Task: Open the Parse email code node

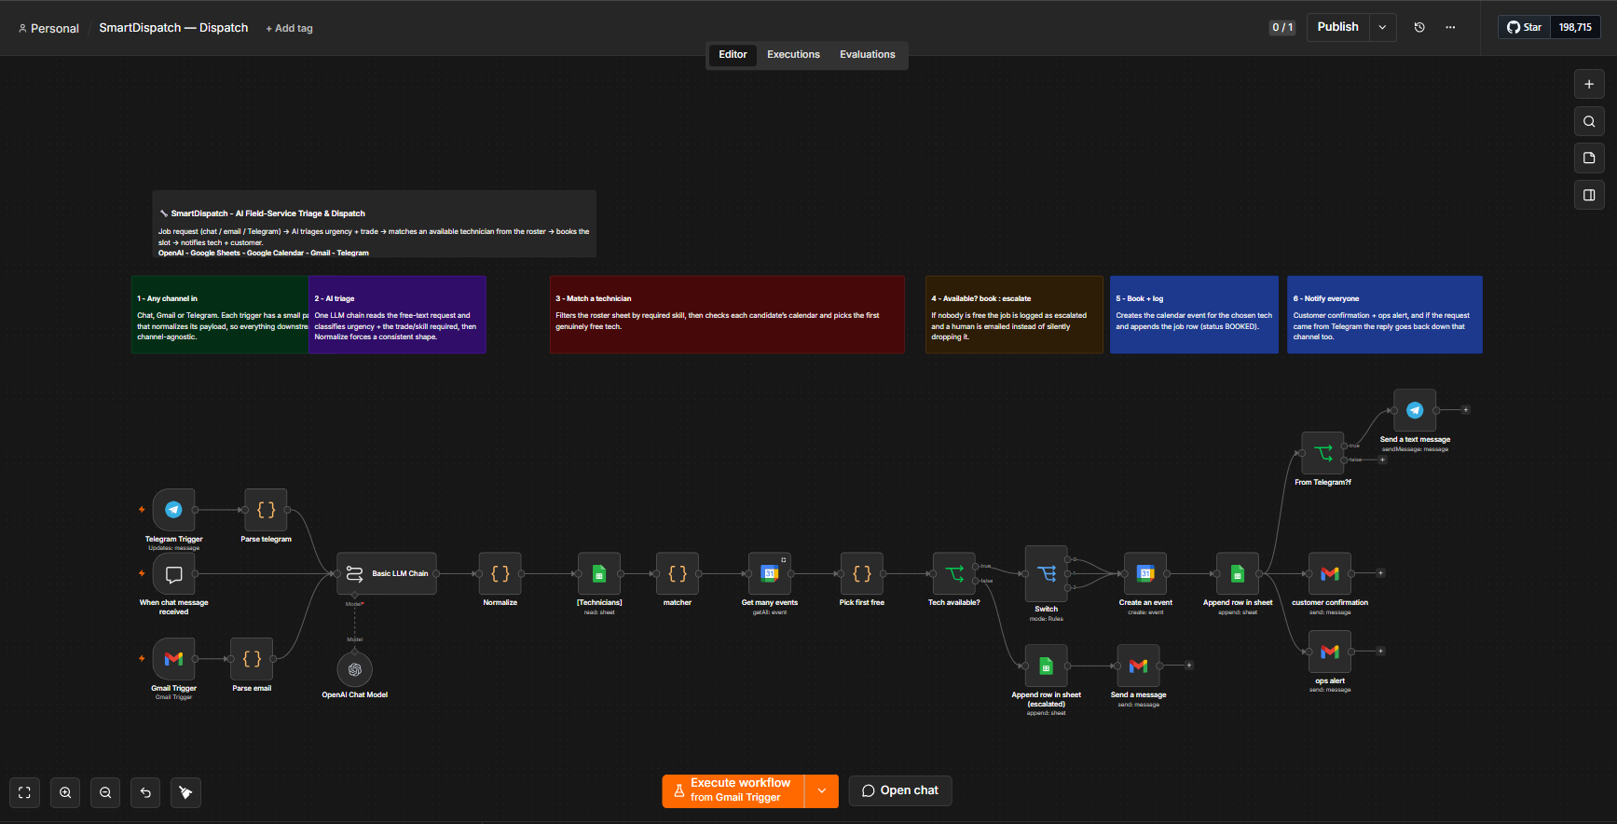Action: click(252, 659)
